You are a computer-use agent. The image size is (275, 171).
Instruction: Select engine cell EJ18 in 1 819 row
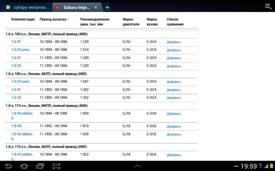(127, 126)
